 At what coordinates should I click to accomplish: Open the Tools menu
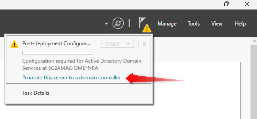click(x=194, y=24)
